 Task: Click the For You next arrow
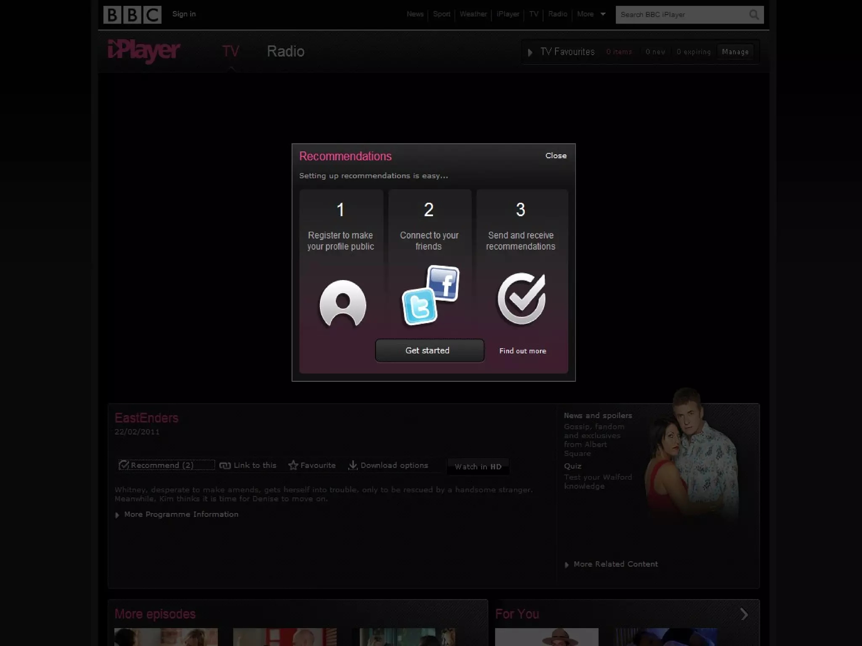744,614
